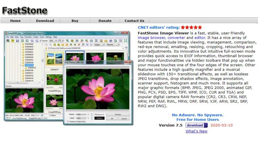Follow the image browser link
258x141 pixels.
(x=151, y=38)
